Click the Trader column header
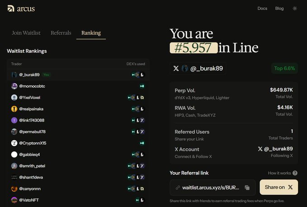The width and height of the screenshot is (307, 207). click(16, 64)
